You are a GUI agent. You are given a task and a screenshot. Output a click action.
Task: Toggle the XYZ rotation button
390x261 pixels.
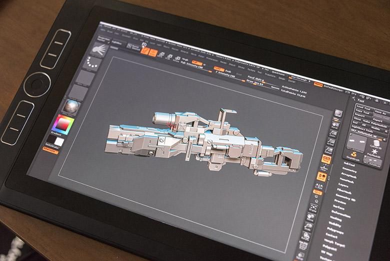point(318,192)
